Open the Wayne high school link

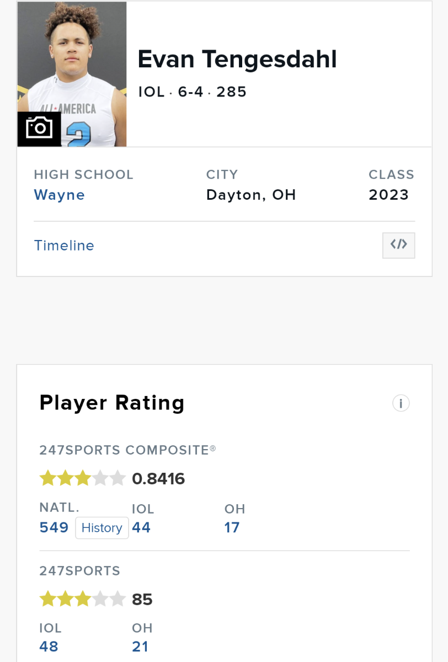[x=60, y=195]
